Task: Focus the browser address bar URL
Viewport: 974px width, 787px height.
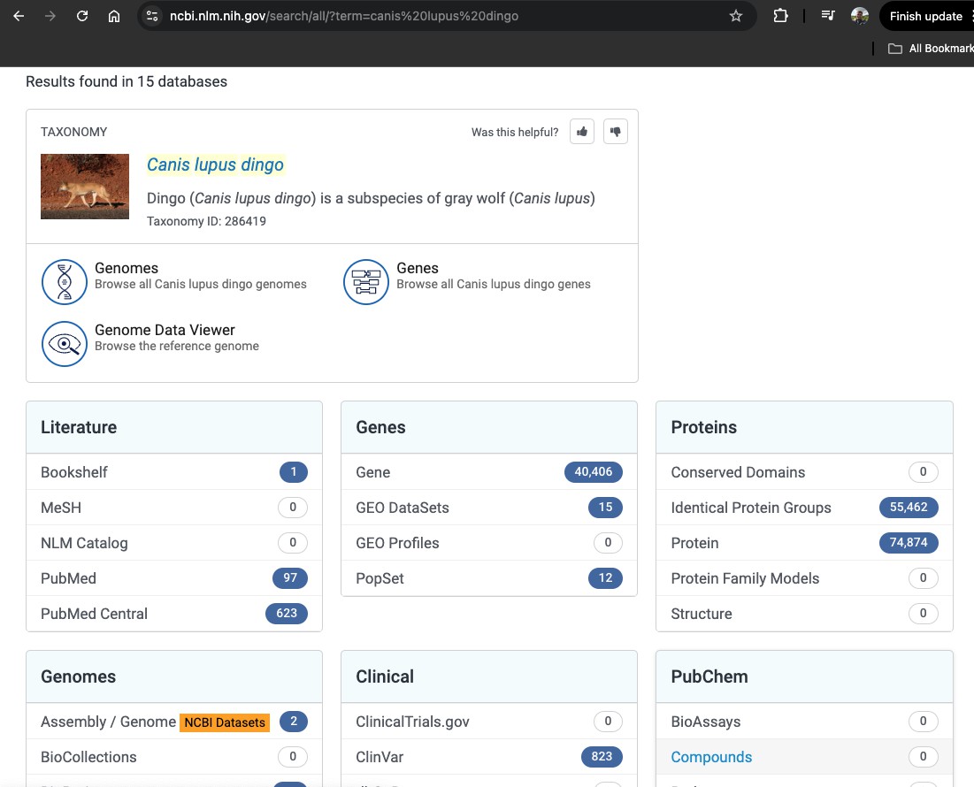Action: [x=343, y=16]
